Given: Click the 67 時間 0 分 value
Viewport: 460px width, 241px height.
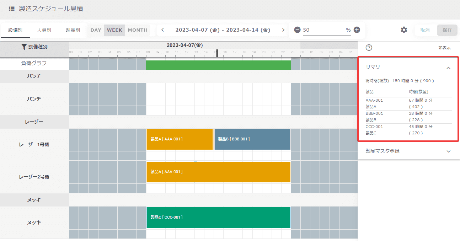Looking at the screenshot, I should [421, 100].
